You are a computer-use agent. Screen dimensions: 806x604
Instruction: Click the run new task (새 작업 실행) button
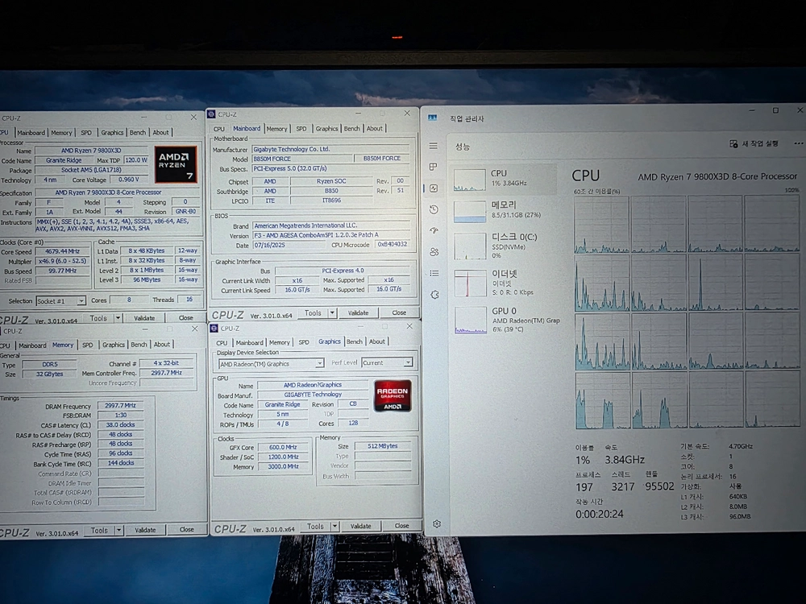click(754, 144)
